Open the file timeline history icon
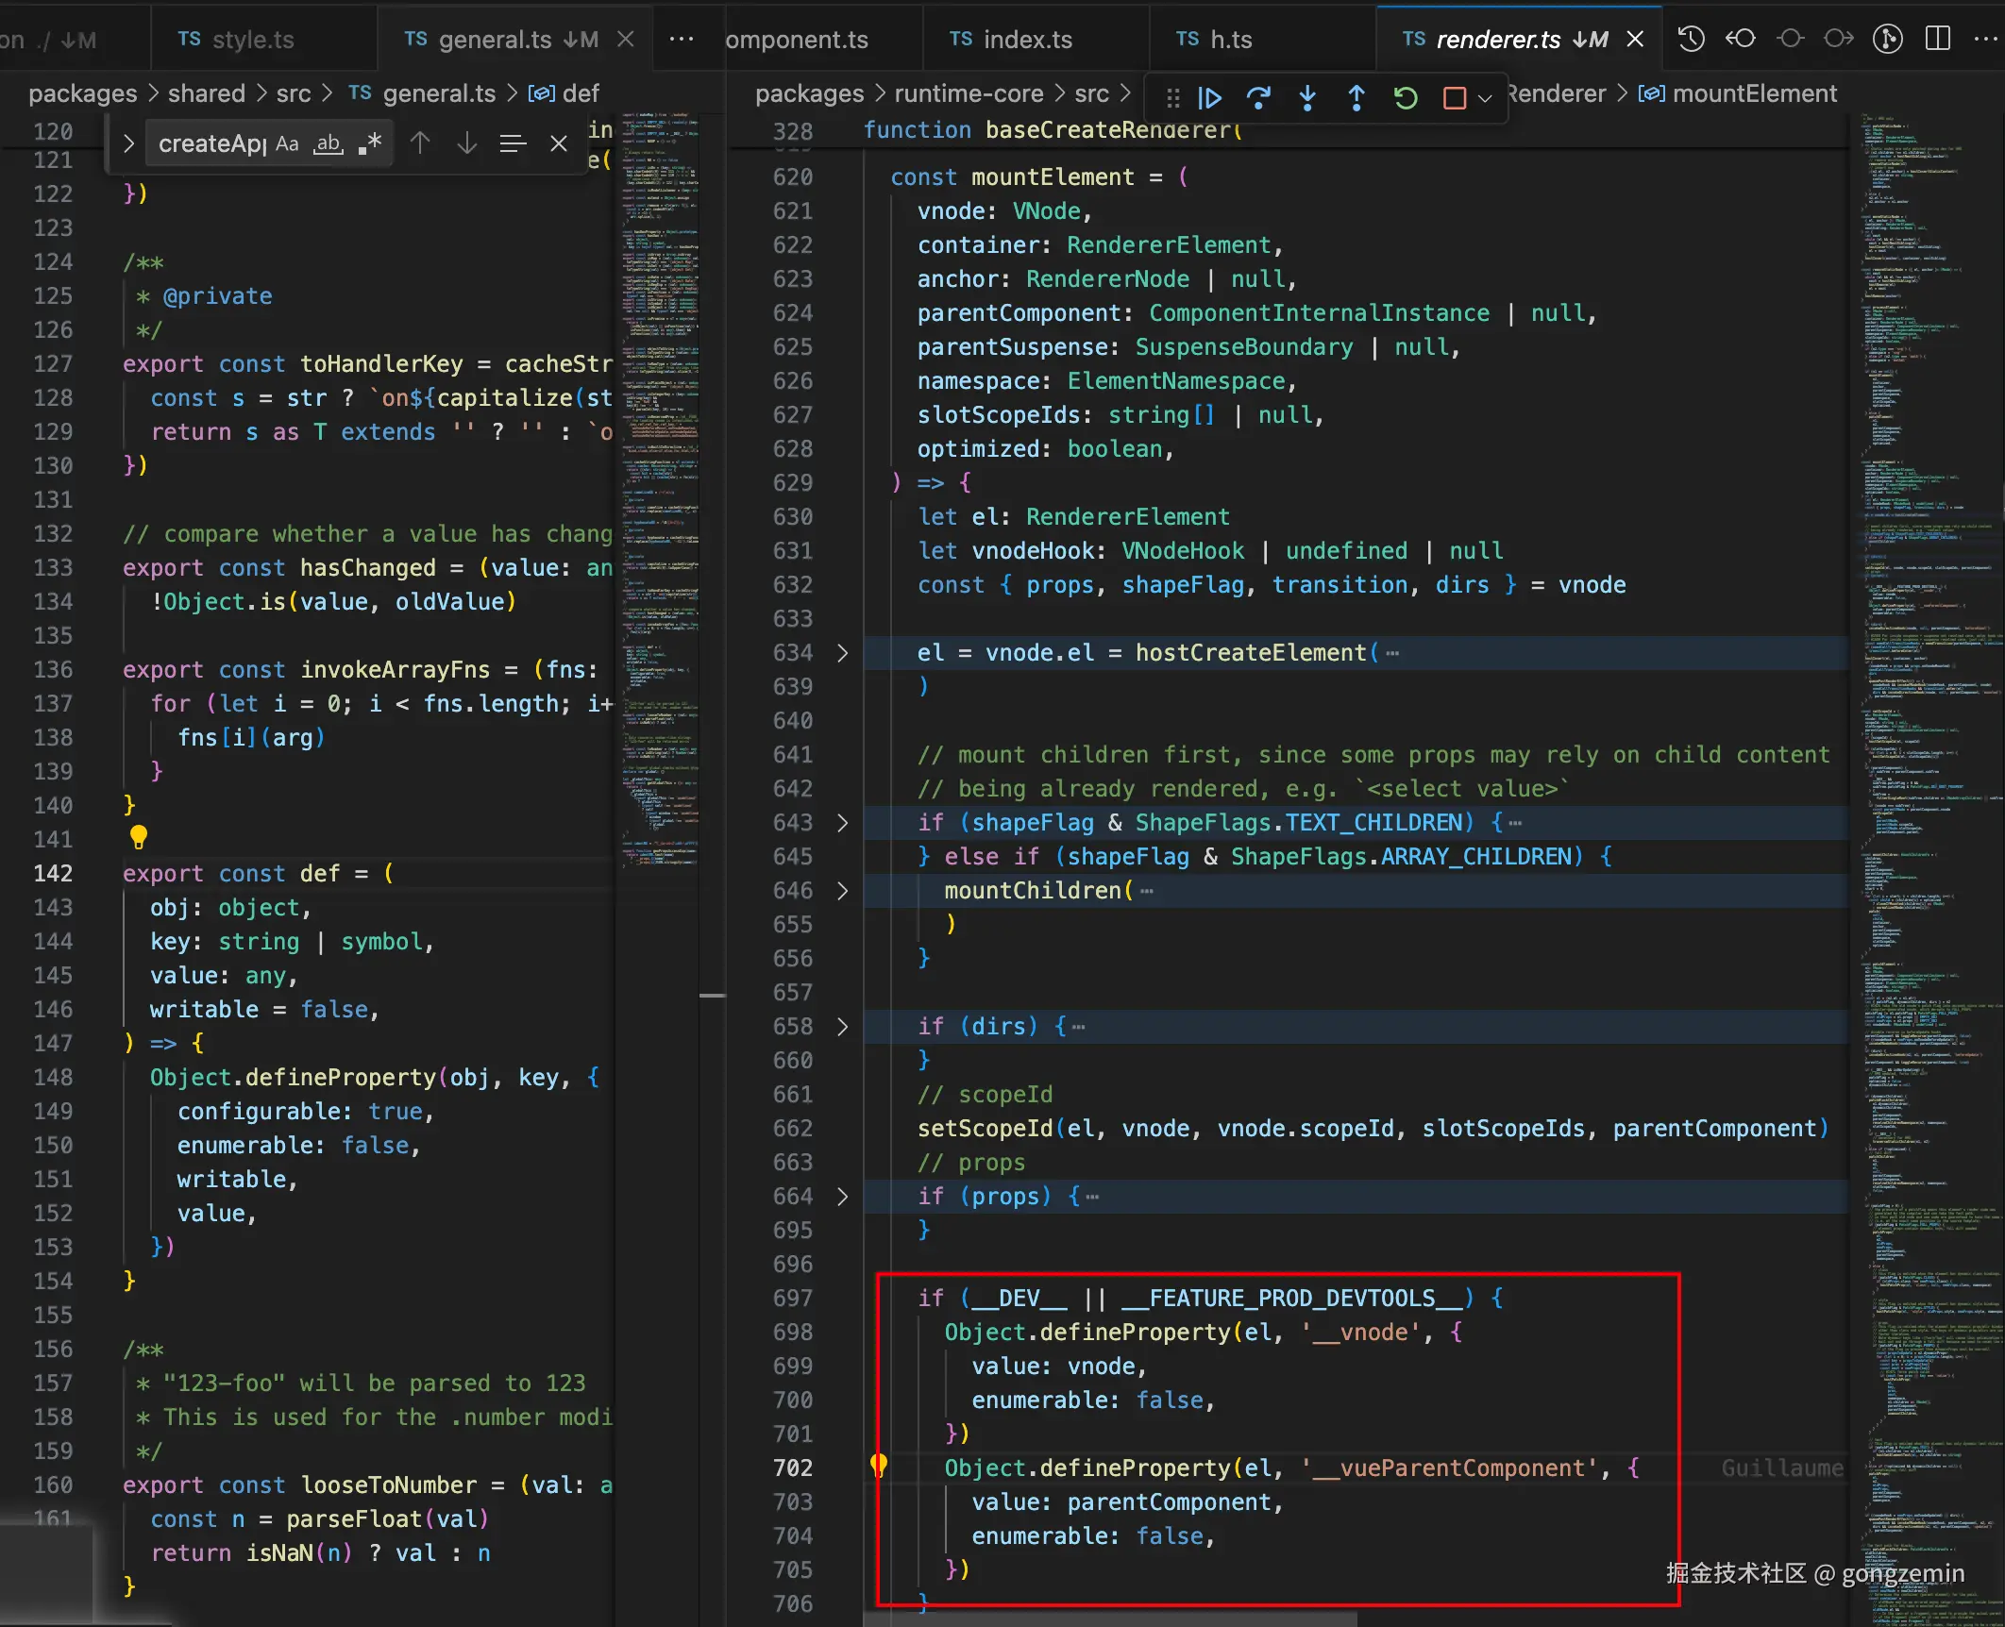Viewport: 2005px width, 1627px height. click(1691, 39)
